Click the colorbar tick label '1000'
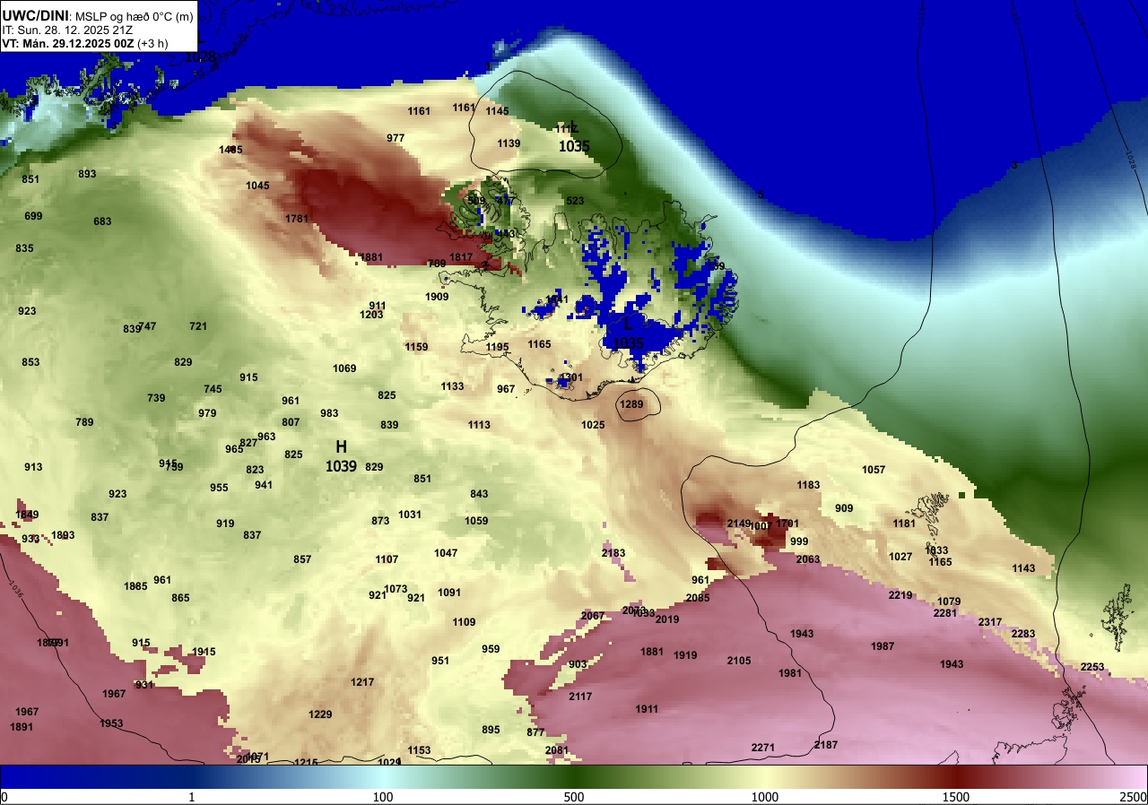 tap(765, 797)
